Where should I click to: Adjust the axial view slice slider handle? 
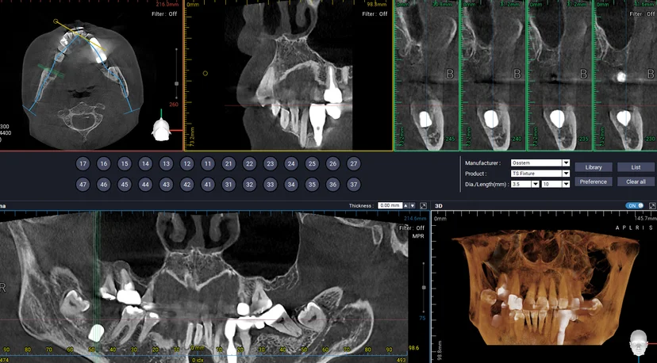click(176, 84)
